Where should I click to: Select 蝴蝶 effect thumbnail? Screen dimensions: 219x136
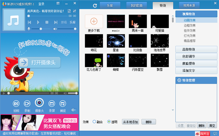116,60
